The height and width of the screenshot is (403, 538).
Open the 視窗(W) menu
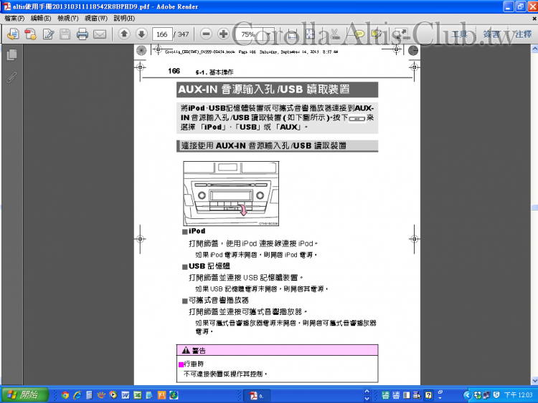click(96, 18)
